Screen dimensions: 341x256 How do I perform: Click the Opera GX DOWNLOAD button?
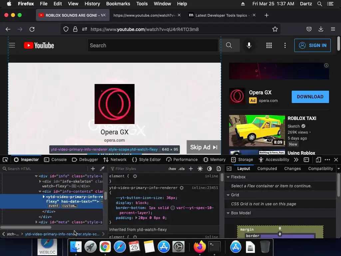tap(310, 97)
